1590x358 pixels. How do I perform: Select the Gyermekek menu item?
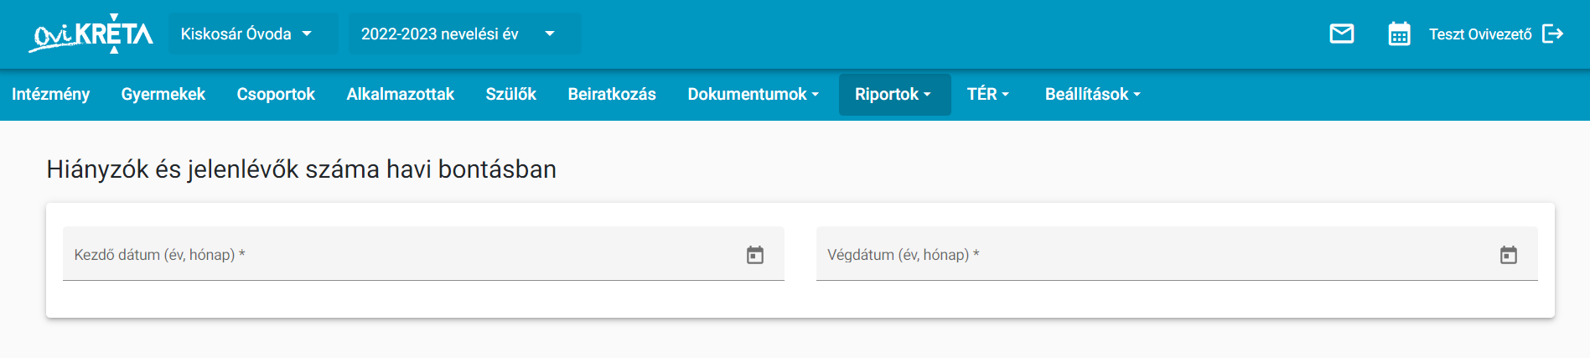click(x=163, y=95)
